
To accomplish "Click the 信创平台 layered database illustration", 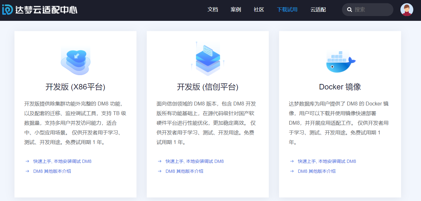I will 208,59.
